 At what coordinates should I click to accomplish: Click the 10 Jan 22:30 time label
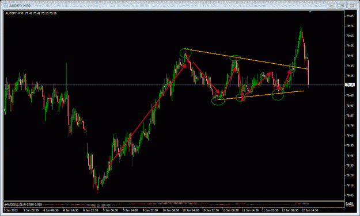point(210,210)
